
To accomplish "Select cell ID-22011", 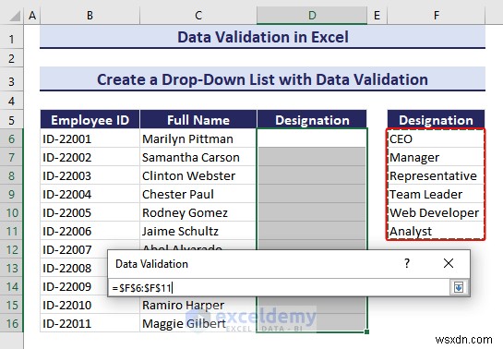I will pyautogui.click(x=90, y=323).
